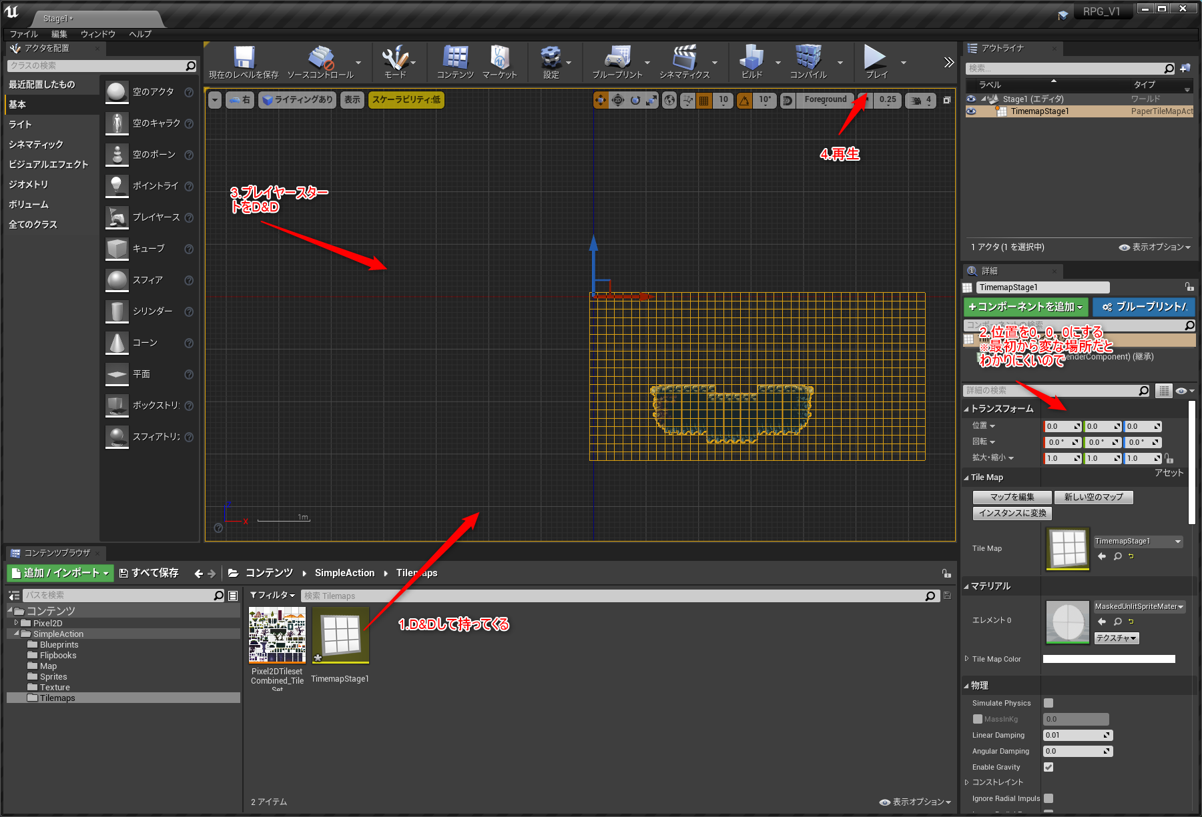Open the surface snapping options icon
This screenshot has width=1202, height=817.
pyautogui.click(x=687, y=100)
